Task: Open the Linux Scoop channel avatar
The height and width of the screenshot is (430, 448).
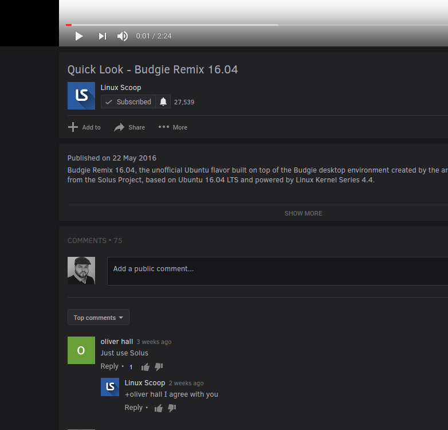Action: click(x=81, y=96)
